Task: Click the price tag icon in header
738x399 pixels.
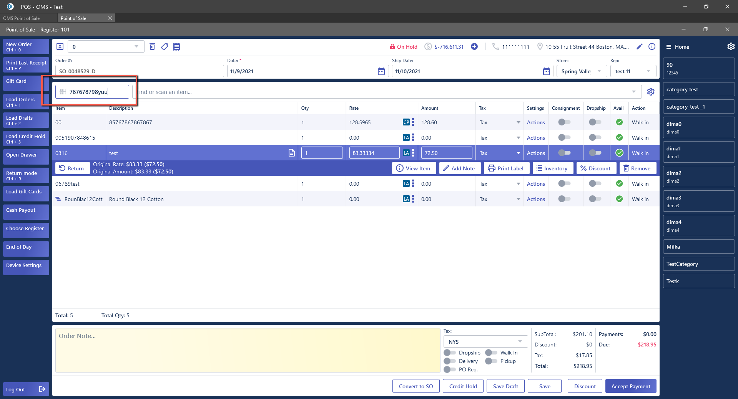Action: (x=165, y=46)
